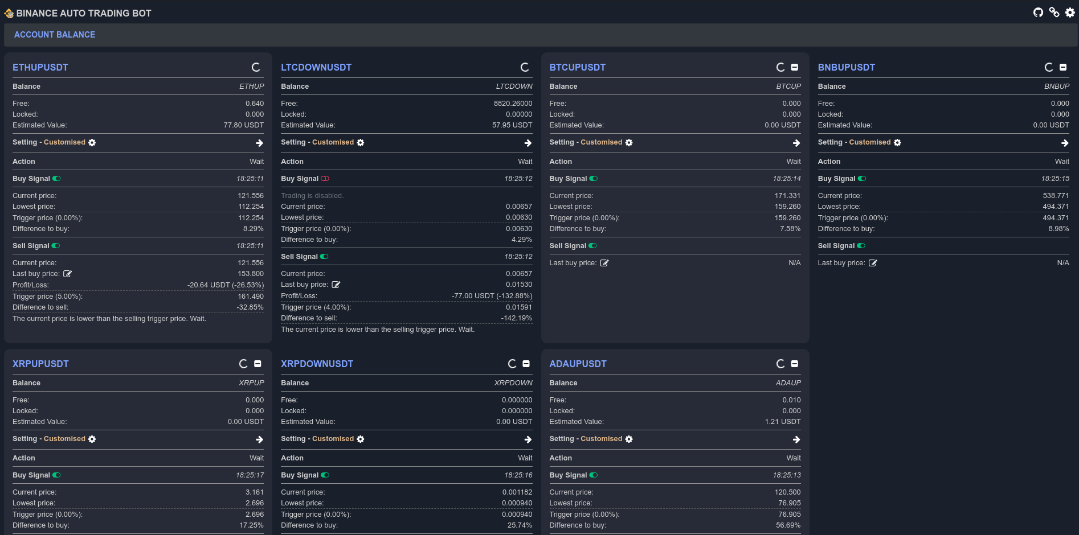
Task: Remove XRPUPUSDT symbol with minus icon
Action: [x=258, y=364]
